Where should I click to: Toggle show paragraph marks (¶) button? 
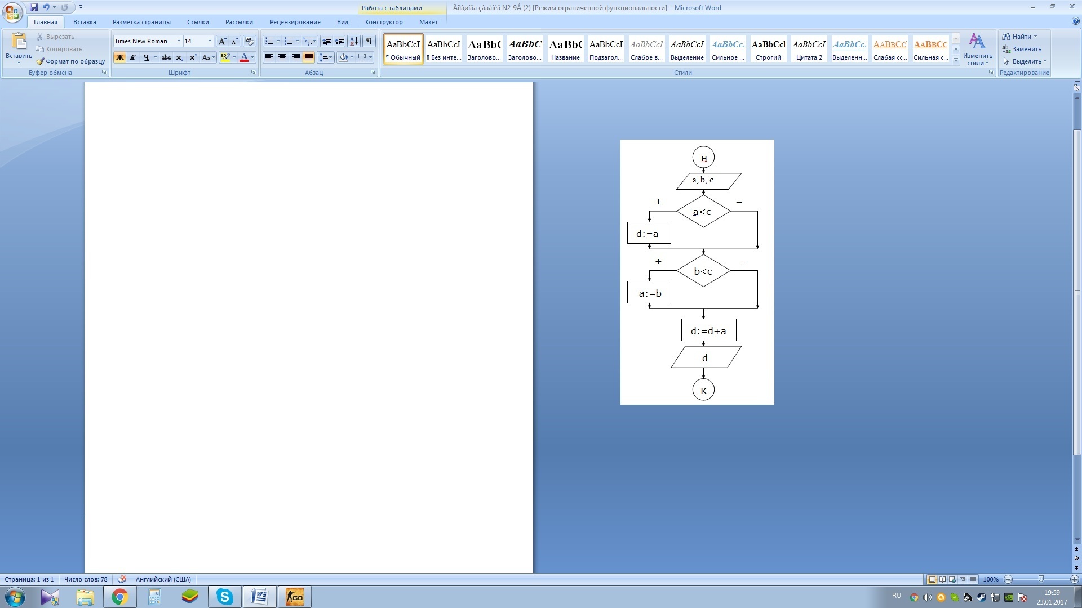click(369, 41)
